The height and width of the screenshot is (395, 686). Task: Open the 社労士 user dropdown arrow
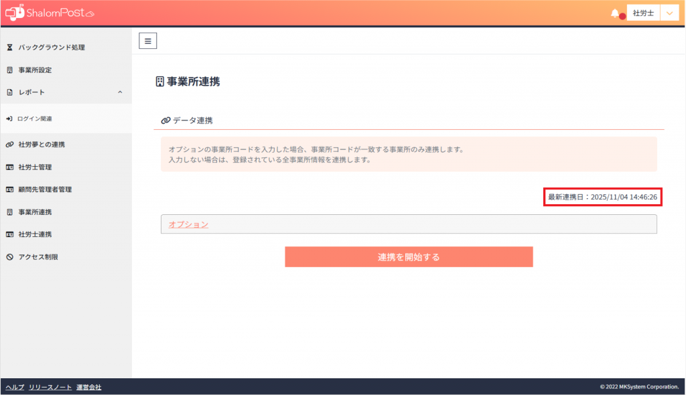670,13
